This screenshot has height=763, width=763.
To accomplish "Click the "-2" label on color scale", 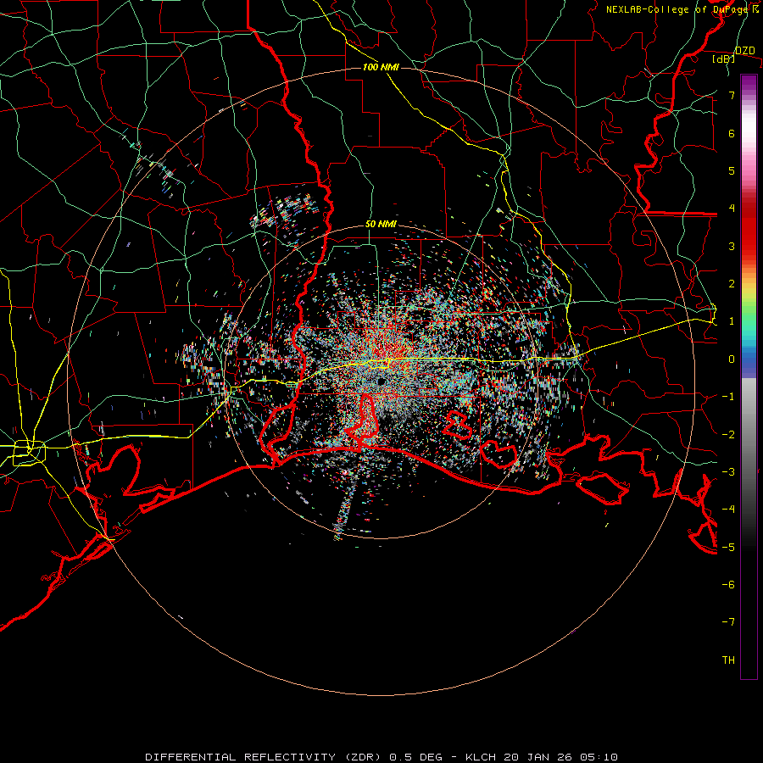I will pyautogui.click(x=728, y=434).
